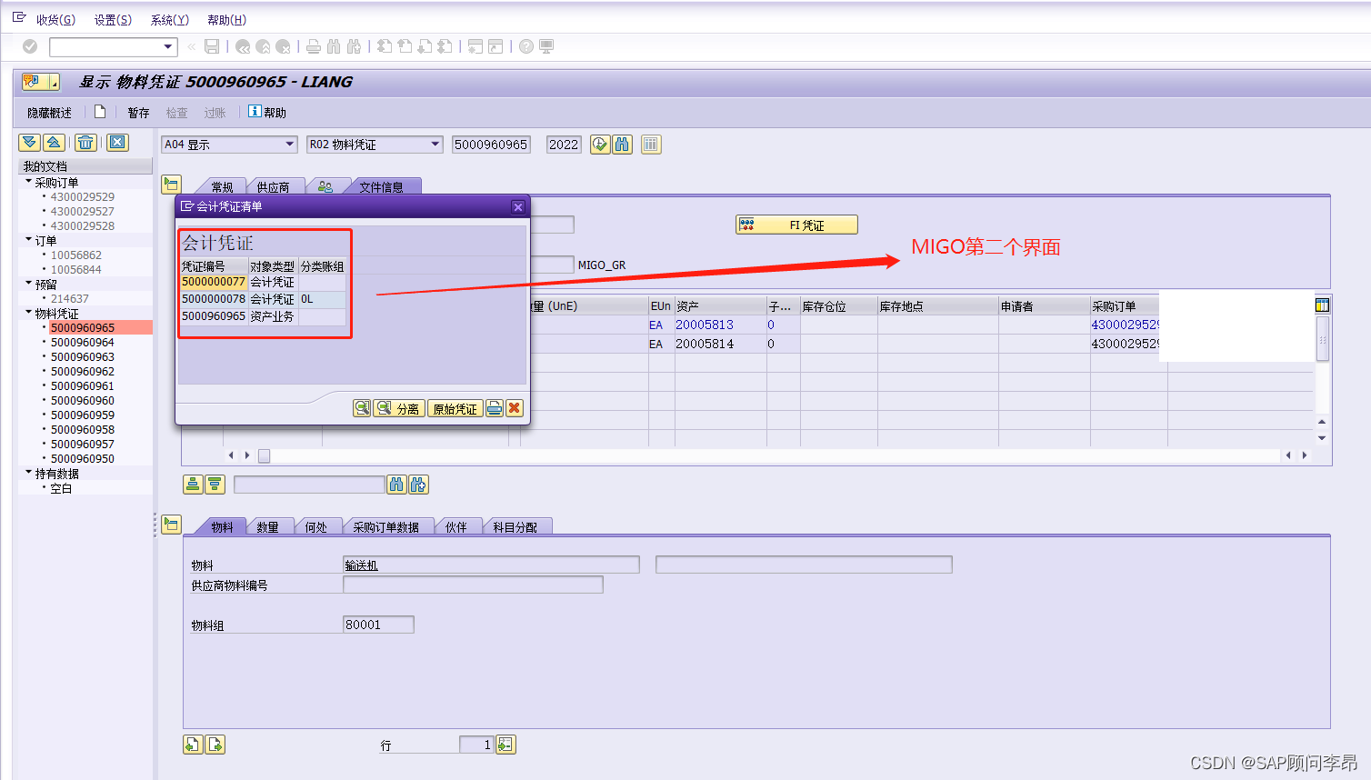Select document 5000000077 in dialog list
Viewport: 1371px width, 780px height.
pos(214,282)
